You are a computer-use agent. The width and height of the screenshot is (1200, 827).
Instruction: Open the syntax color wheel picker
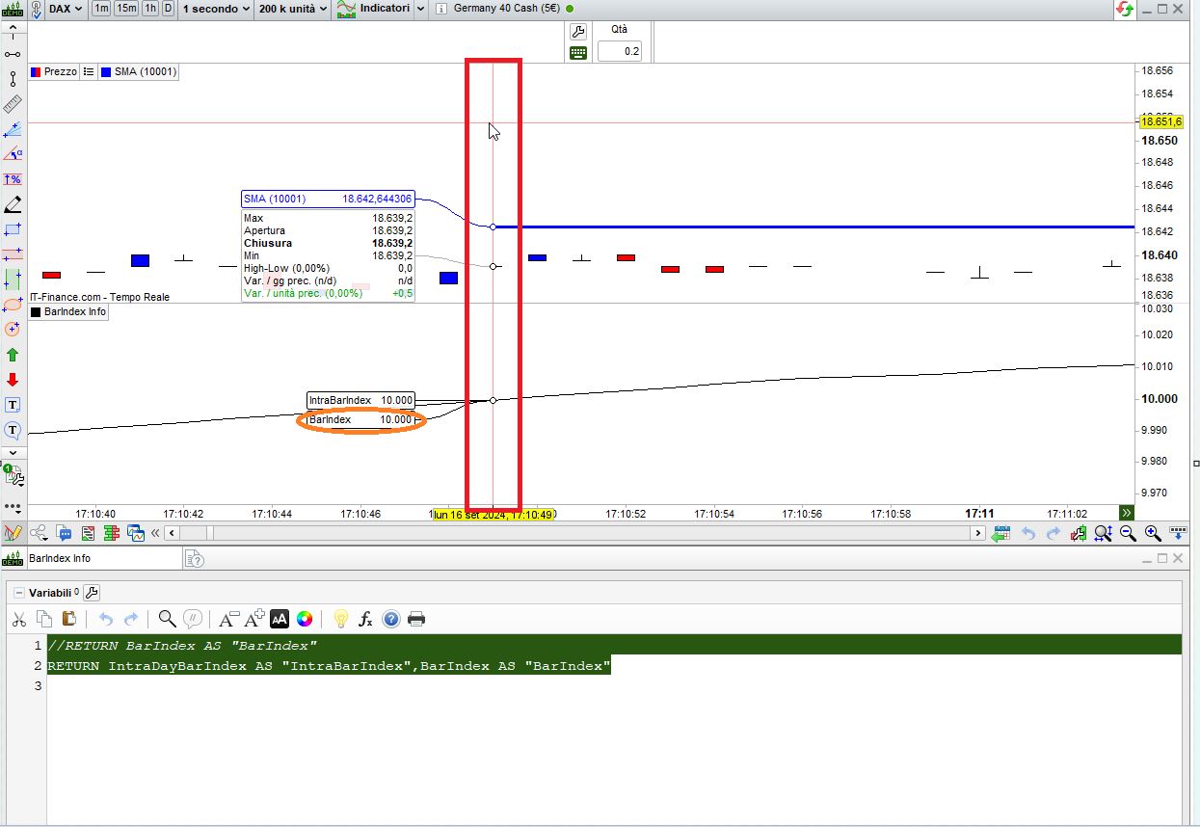305,619
